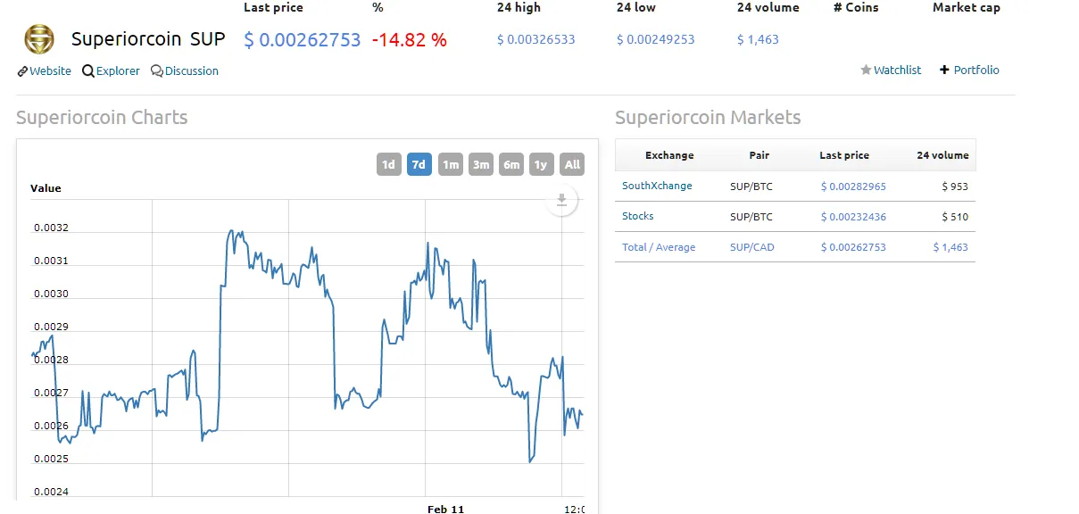Click the Superiorcoin SUP title
The height and width of the screenshot is (514, 1079).
click(148, 39)
